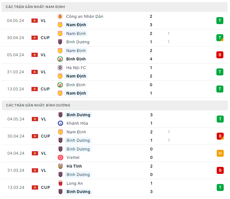The height and width of the screenshot is (199, 230).
Task: Click the green T badge for the Hà Nội FC match
Action: click(220, 72)
